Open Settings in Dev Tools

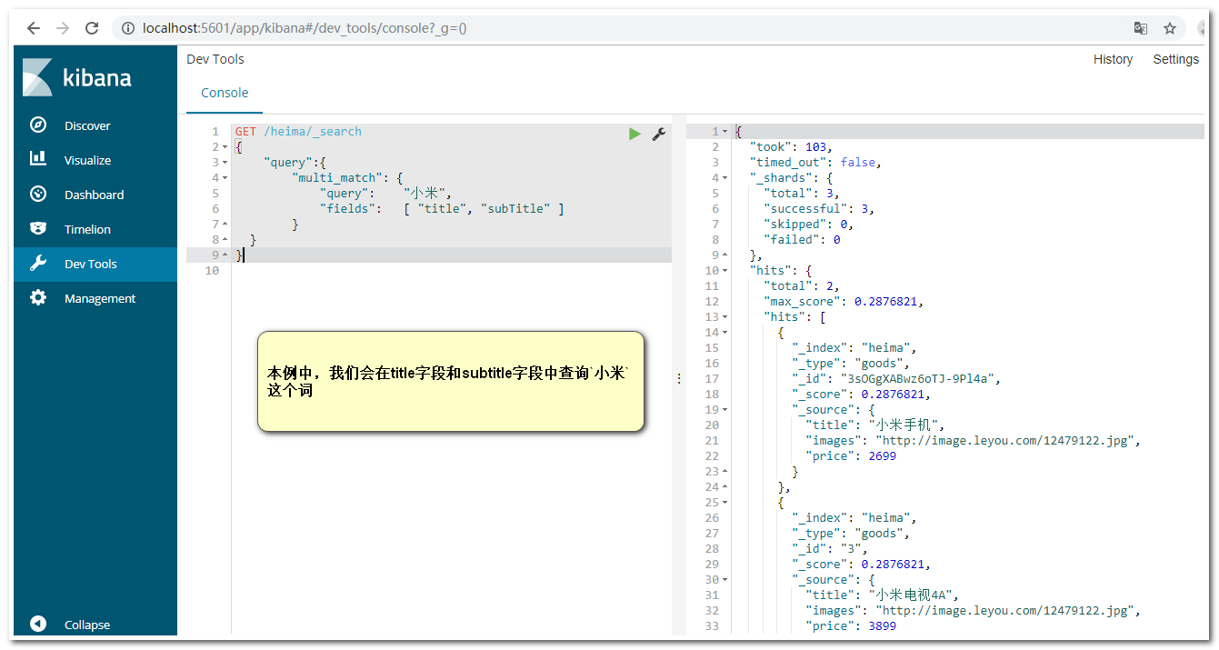(x=1175, y=59)
